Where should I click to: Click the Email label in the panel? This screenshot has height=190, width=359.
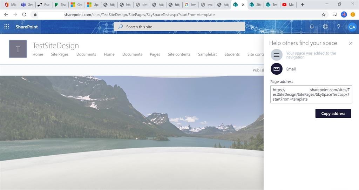tap(291, 69)
